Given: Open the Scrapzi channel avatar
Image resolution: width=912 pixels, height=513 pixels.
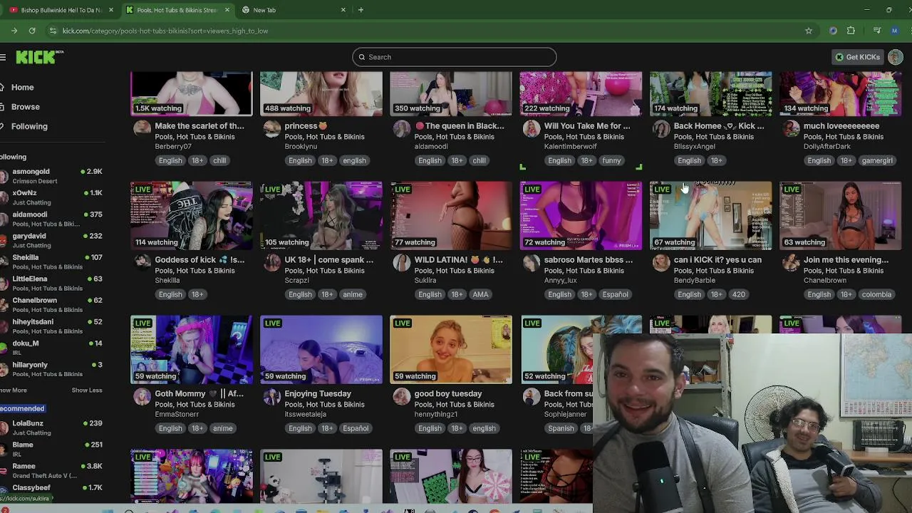Looking at the screenshot, I should click(x=272, y=263).
